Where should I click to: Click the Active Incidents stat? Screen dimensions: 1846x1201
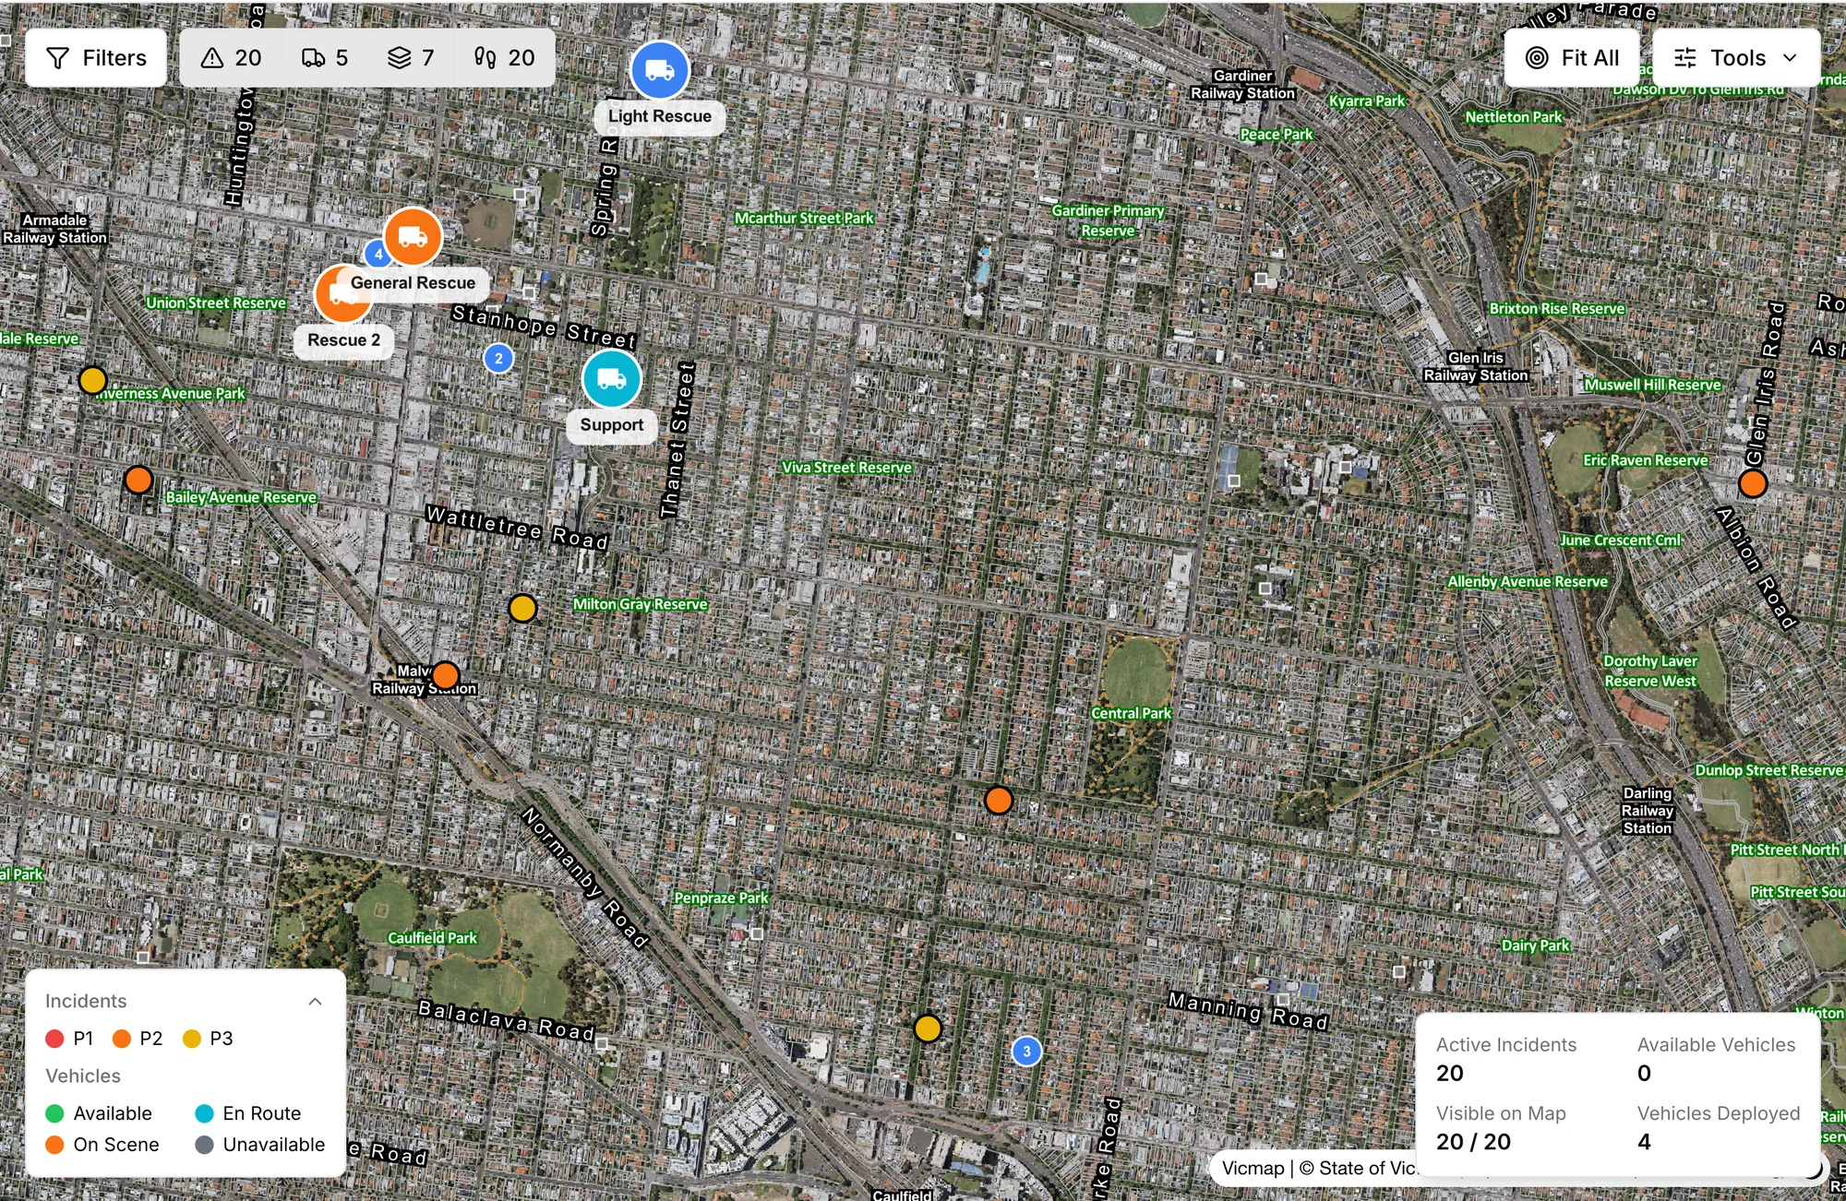pyautogui.click(x=1506, y=1059)
